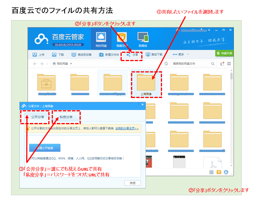This screenshot has height=202, width=257.
Task: Click the user avatar in the title bar
Action: pos(178,30)
